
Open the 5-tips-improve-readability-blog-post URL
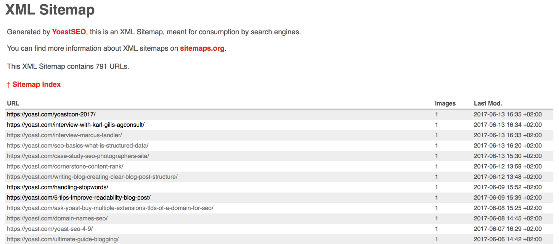[79, 197]
